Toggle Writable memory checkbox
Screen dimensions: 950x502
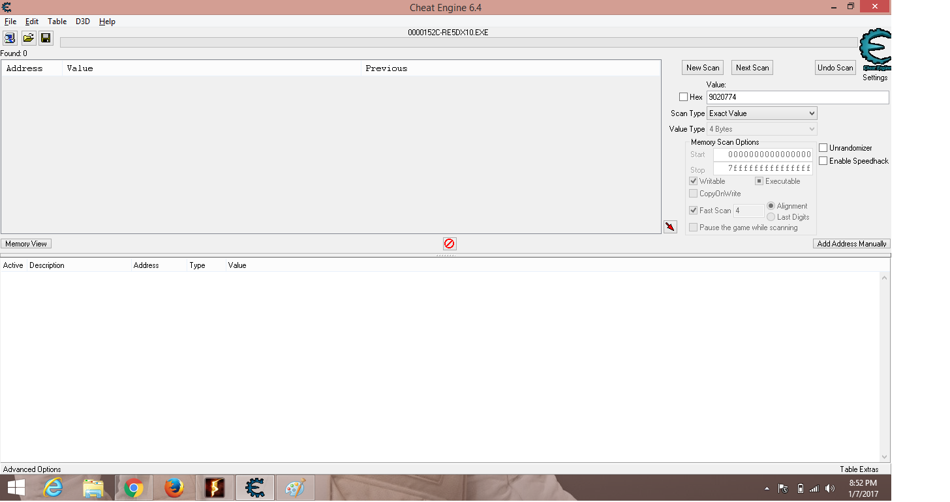[694, 181]
